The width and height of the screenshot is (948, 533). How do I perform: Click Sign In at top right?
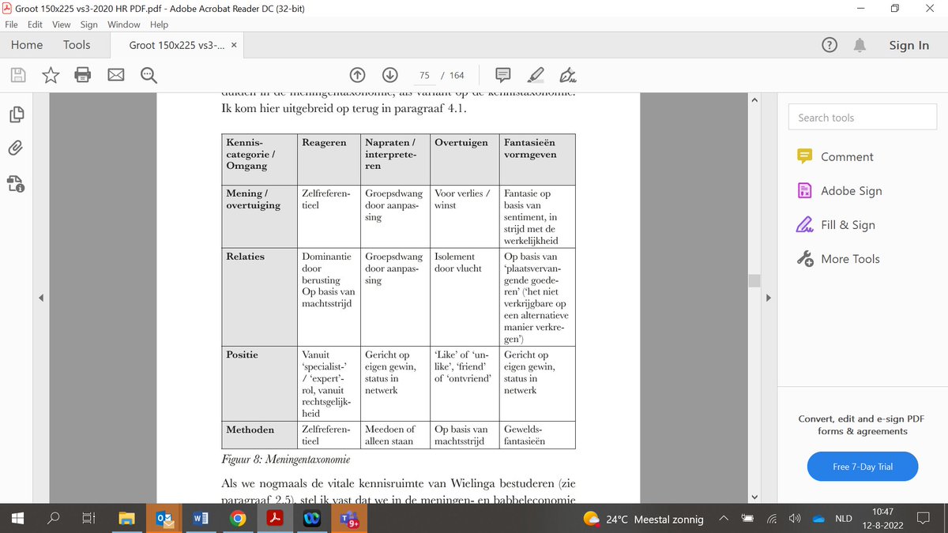click(x=908, y=45)
